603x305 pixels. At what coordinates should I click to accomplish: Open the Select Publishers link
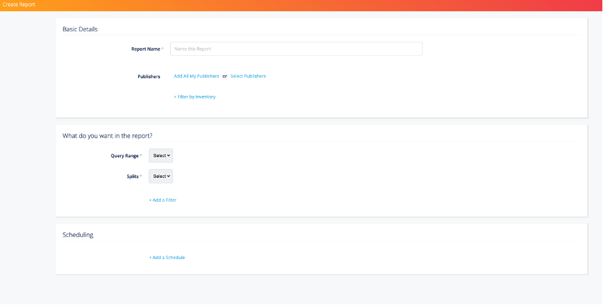coord(248,77)
